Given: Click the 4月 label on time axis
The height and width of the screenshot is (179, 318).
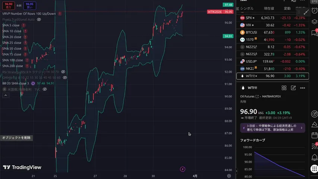Looking at the screenshot, I should click(195, 176).
